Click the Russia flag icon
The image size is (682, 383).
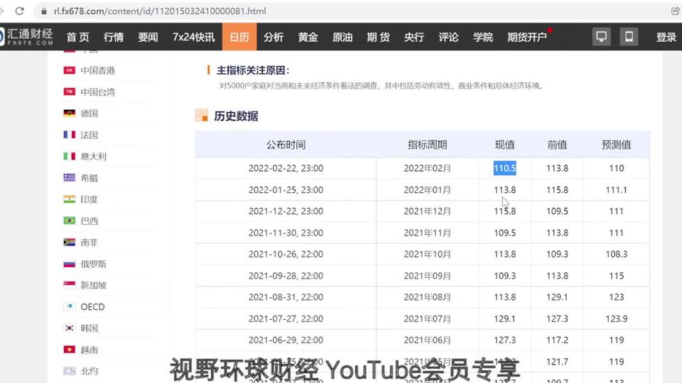(x=69, y=264)
